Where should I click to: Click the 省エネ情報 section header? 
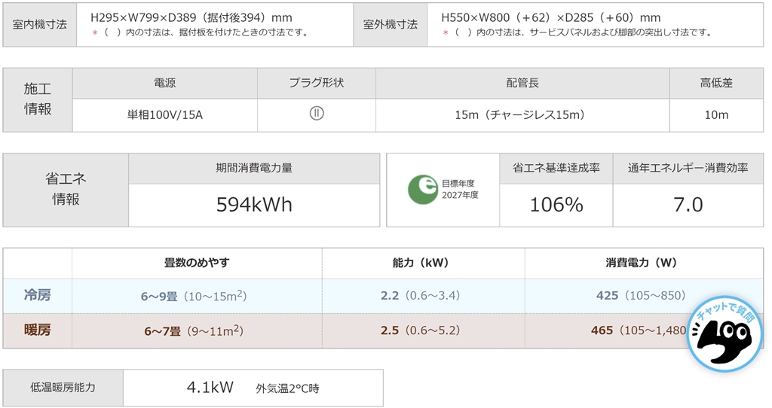[x=66, y=189]
